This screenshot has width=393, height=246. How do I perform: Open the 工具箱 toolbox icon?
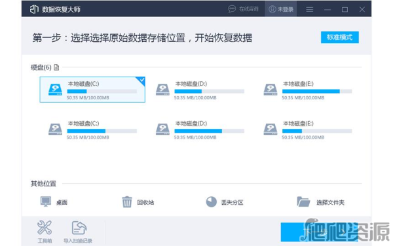tap(45, 228)
